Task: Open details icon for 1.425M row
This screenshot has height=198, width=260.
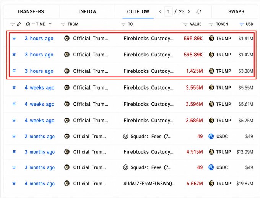Action: tap(14, 71)
